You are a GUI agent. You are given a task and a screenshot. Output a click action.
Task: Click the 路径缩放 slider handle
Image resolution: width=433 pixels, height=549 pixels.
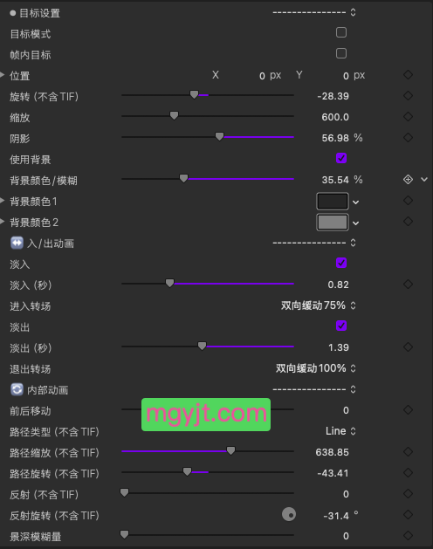(230, 450)
